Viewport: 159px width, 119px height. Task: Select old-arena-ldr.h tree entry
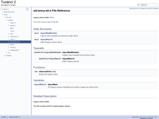[15, 42]
